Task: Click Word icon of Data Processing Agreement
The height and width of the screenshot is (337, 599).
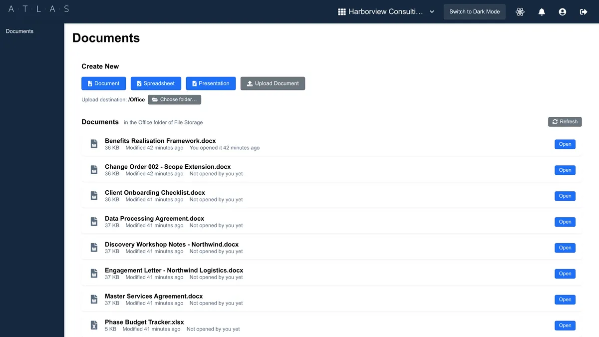Action: 94,222
